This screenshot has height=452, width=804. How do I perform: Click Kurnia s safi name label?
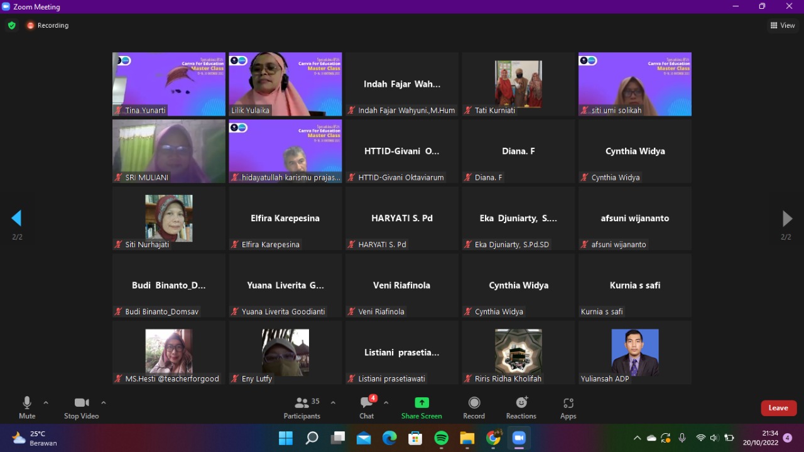pyautogui.click(x=602, y=312)
